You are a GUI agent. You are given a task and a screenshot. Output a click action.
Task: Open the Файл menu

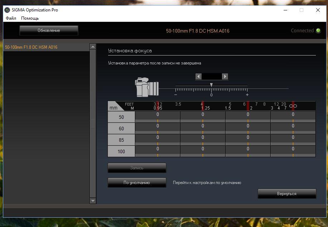pos(11,18)
